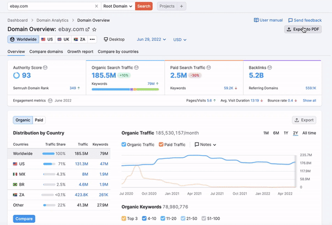Image resolution: width=332 pixels, height=225 pixels.
Task: Switch to Organic view
Action: click(x=23, y=120)
